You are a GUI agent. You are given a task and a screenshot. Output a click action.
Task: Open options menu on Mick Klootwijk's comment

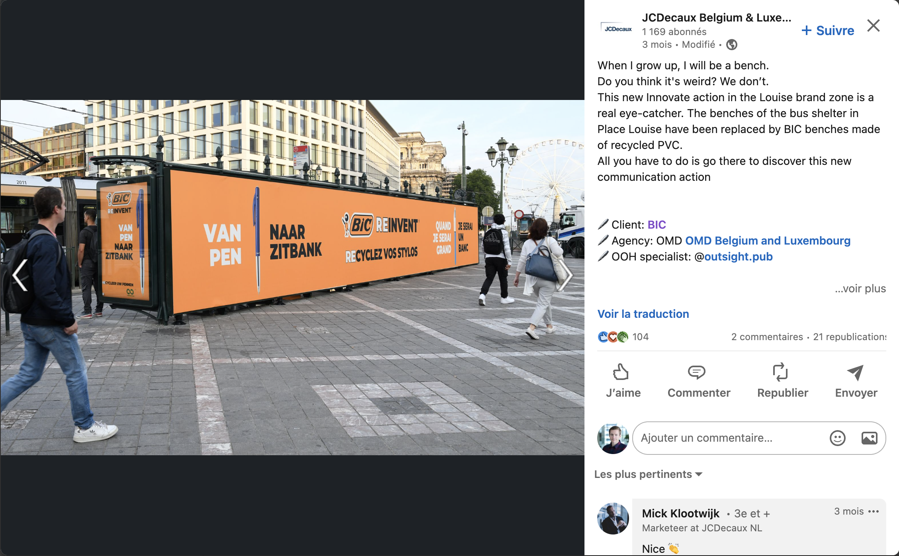click(x=874, y=511)
